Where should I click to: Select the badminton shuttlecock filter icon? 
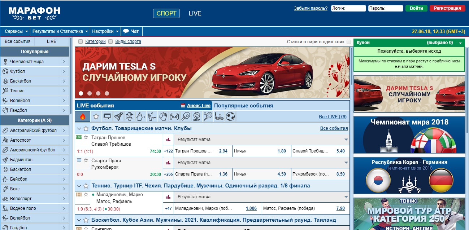tap(118, 116)
